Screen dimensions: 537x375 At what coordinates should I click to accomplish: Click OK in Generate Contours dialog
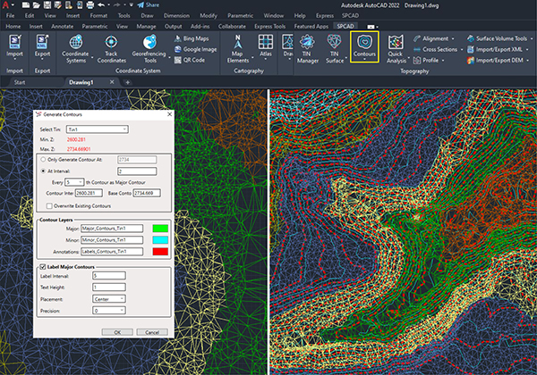click(117, 331)
